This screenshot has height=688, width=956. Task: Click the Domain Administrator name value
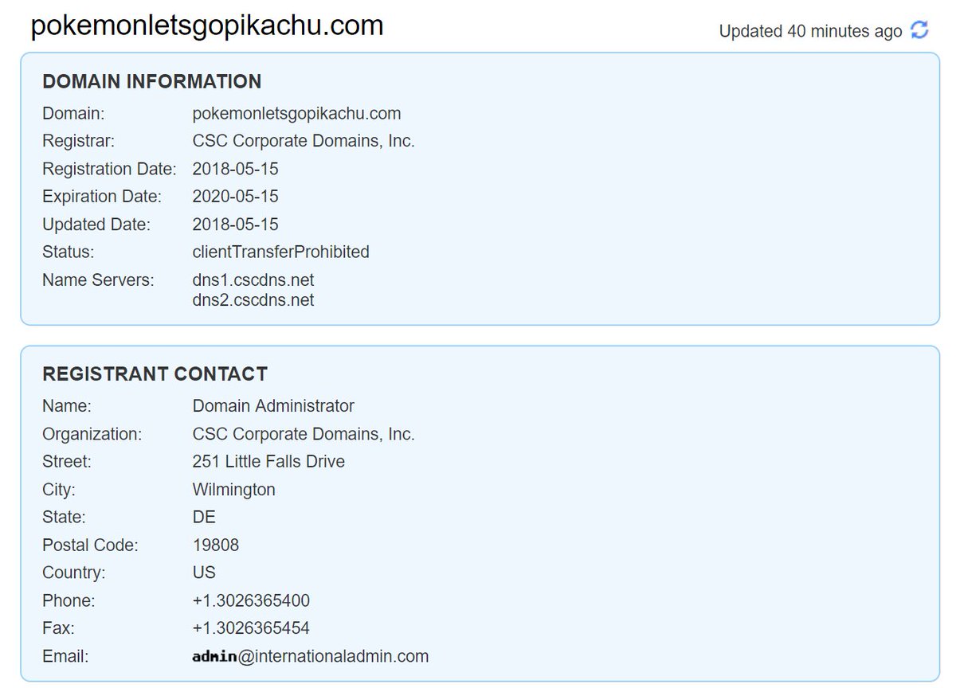click(273, 405)
